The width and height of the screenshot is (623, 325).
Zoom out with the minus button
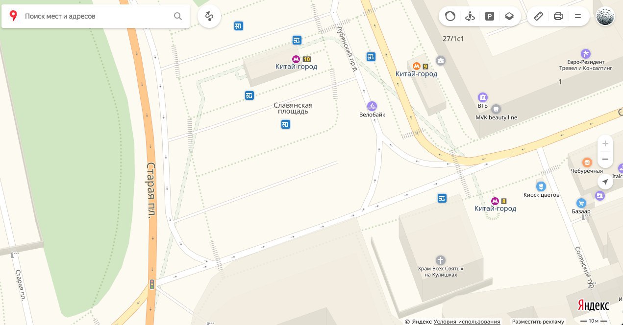pyautogui.click(x=605, y=159)
